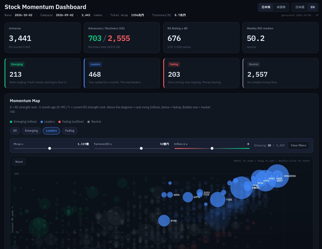
Task: Select EN language option
Action: click(x=312, y=7)
